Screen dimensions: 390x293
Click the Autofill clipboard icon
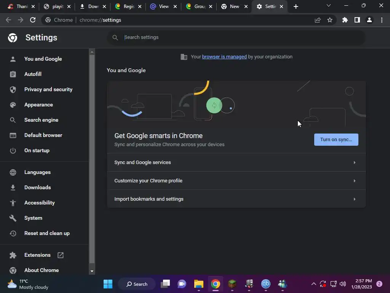coord(13,74)
